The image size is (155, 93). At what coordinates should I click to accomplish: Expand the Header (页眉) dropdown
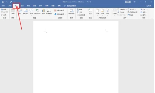click(x=97, y=12)
